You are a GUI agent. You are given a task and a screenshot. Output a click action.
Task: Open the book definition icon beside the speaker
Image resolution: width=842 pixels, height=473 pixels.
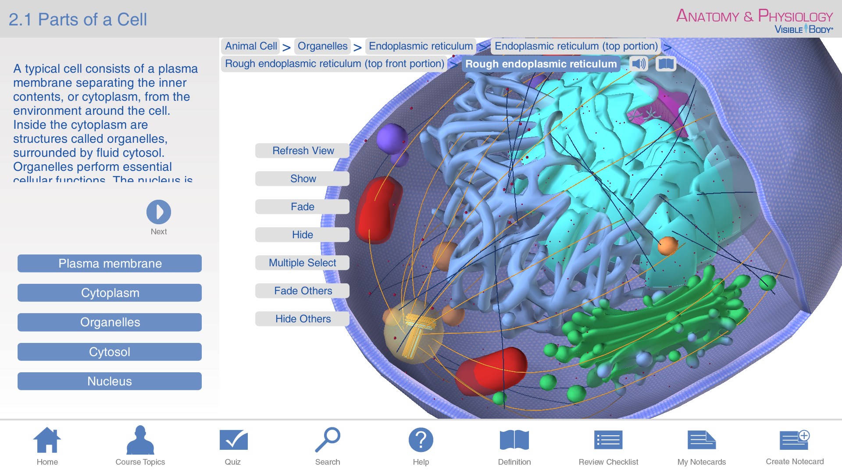[666, 64]
